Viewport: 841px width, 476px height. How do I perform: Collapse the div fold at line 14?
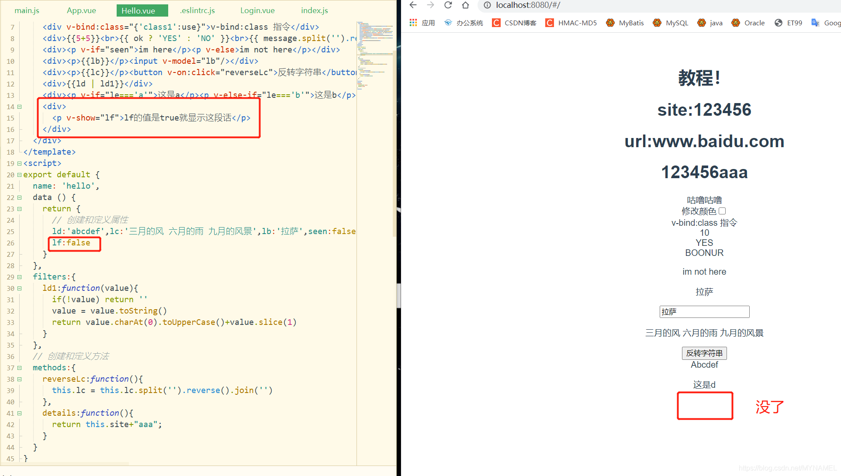(x=19, y=107)
